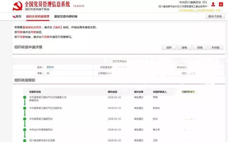The width and height of the screenshot is (228, 142).
Task: Select contact name 欧华
Action: 155,119
